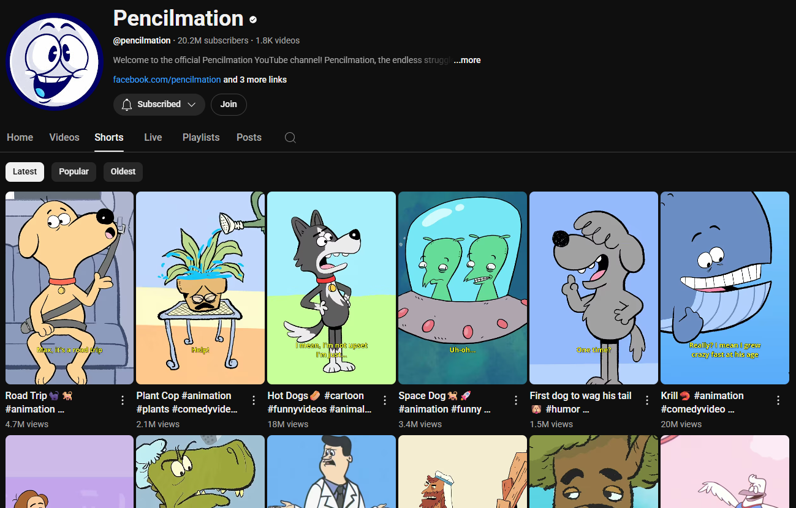This screenshot has width=796, height=508.
Task: Open three-dot menu for Krill short
Action: coord(778,400)
